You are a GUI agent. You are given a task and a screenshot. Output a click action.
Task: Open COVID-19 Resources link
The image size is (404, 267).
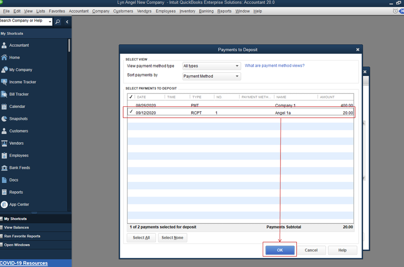tap(24, 263)
